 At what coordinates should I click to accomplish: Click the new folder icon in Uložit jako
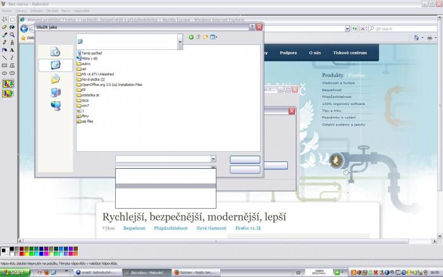(x=206, y=37)
